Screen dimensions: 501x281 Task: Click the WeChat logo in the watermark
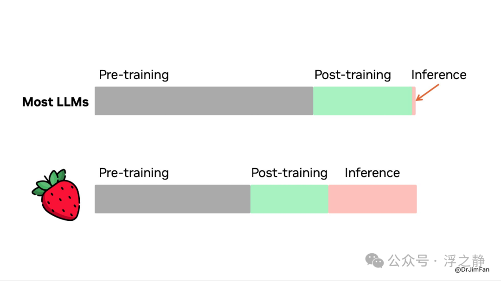(374, 261)
